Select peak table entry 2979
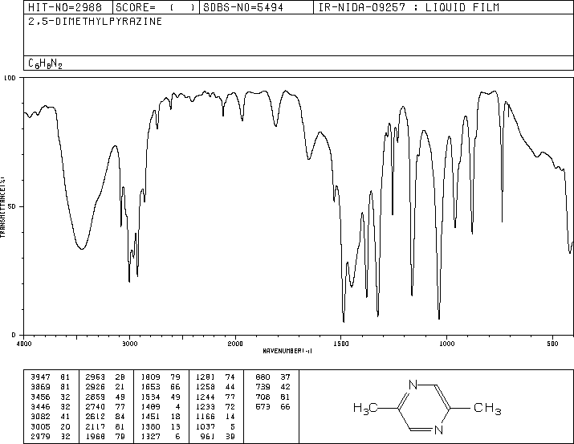574x444 pixels. coord(40,437)
